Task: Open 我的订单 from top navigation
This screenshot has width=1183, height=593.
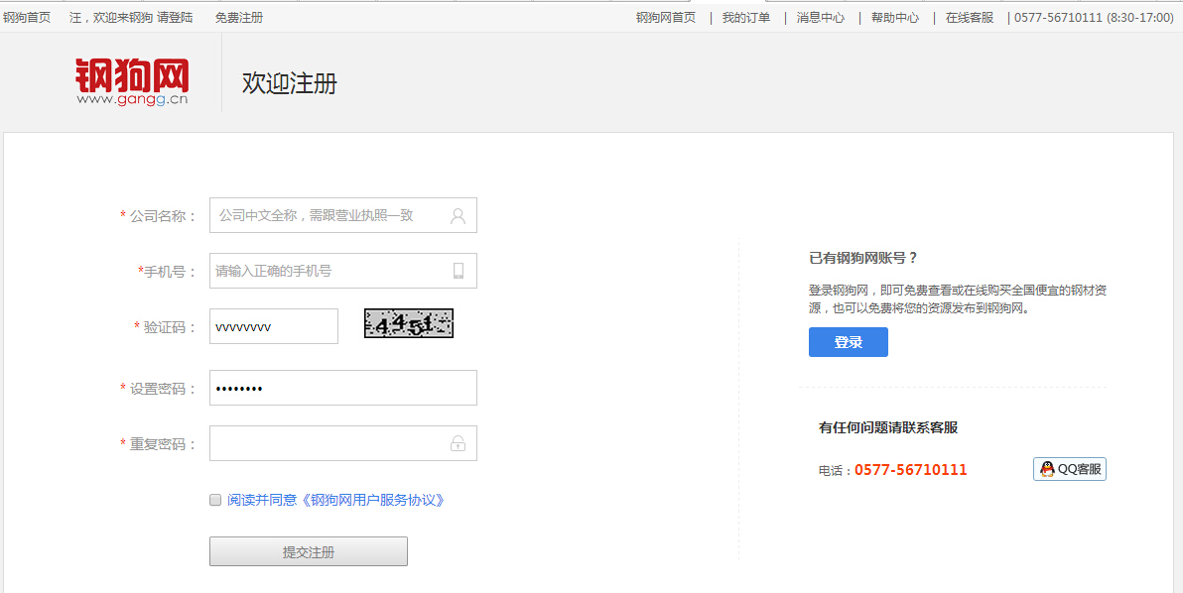Action: point(745,18)
